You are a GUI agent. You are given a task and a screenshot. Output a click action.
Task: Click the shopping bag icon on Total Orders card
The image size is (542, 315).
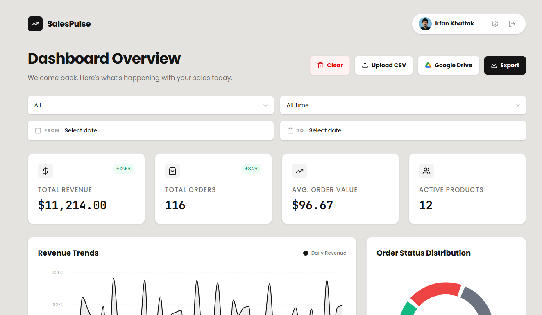pos(172,171)
